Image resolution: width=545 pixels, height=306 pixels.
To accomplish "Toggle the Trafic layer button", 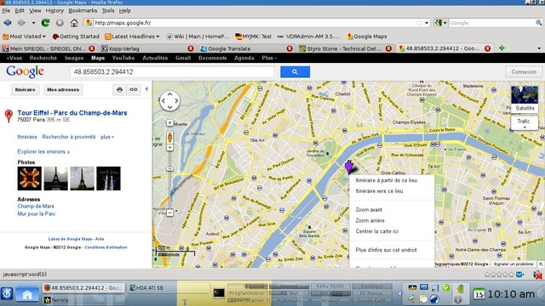I will click(525, 123).
